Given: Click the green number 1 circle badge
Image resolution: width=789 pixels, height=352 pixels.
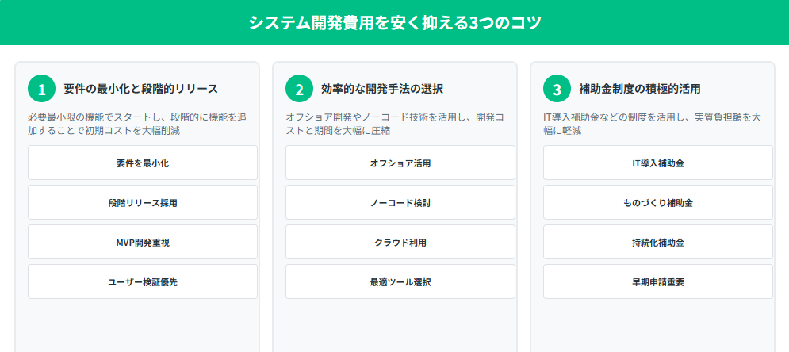Looking at the screenshot, I should point(42,89).
